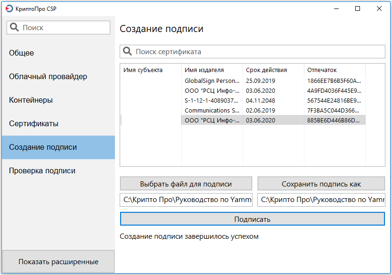Select the "S-1-12-1-4089037..." certificate row
Image resolution: width=392 pixels, height=275 pixels.
243,100
